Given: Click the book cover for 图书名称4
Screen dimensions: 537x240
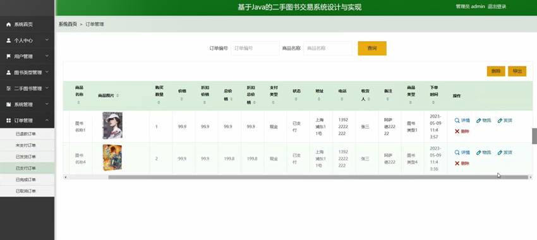Looking at the screenshot, I should [x=112, y=157].
